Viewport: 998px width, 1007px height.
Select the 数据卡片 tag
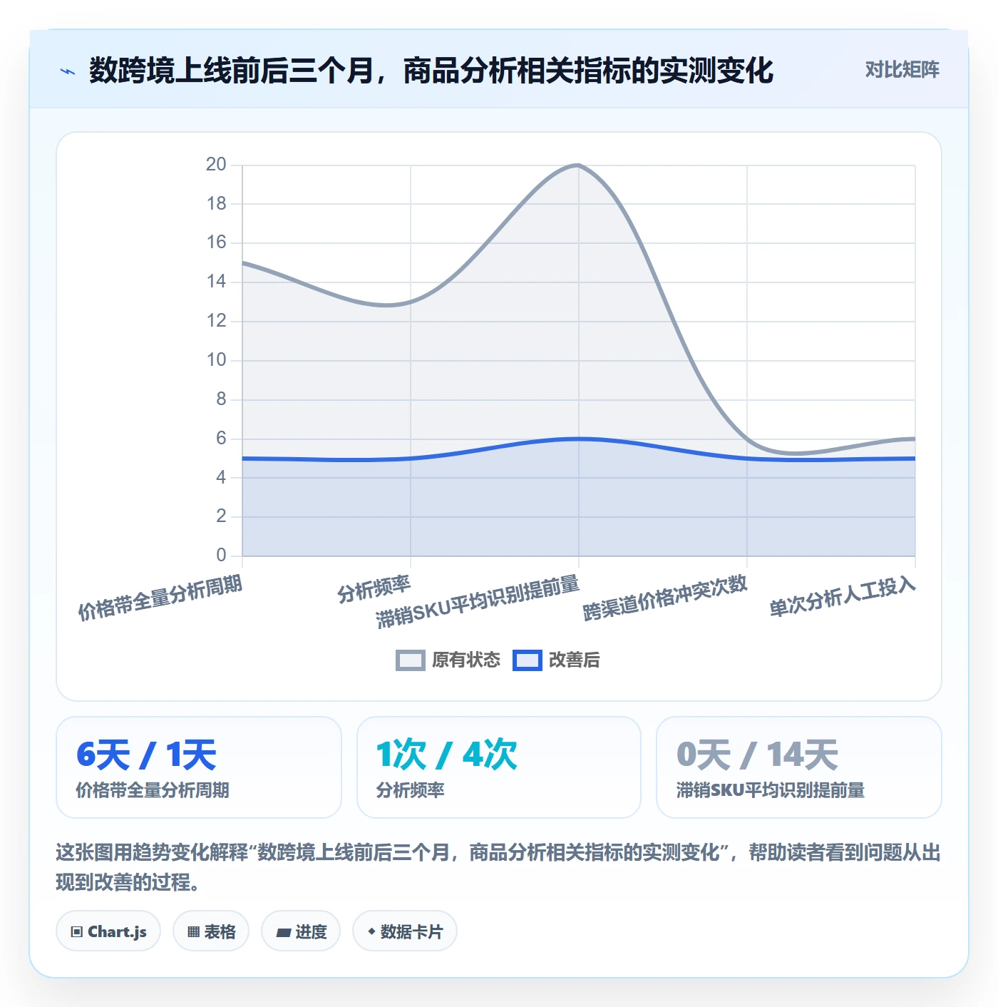click(405, 931)
